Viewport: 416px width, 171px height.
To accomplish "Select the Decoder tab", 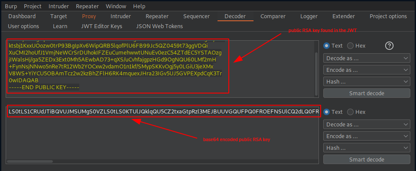I will point(235,16).
